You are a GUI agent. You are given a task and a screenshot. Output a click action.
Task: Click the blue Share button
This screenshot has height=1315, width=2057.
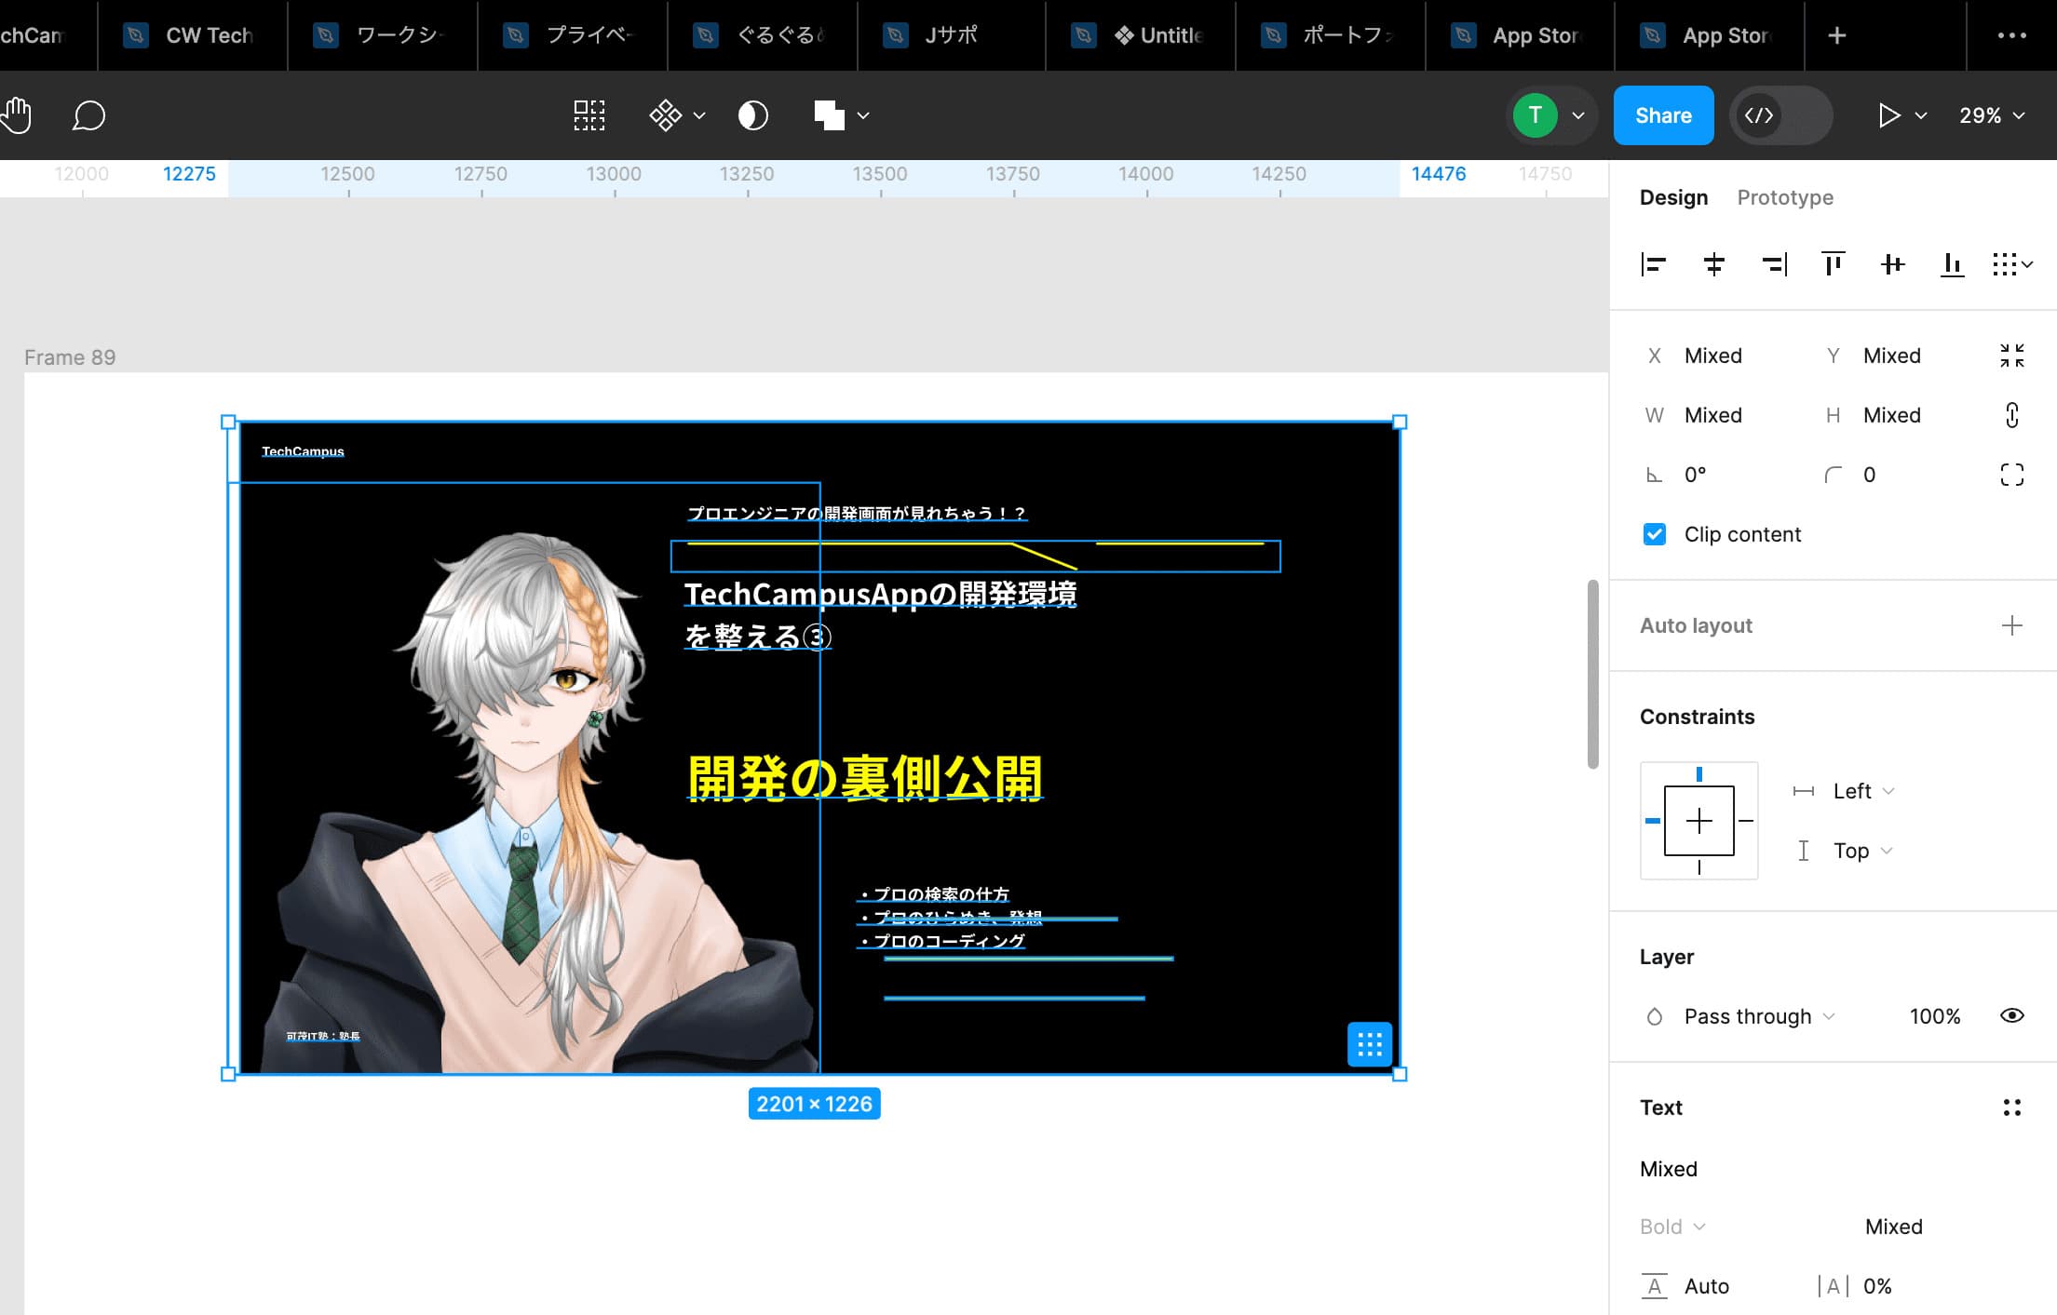1663,115
